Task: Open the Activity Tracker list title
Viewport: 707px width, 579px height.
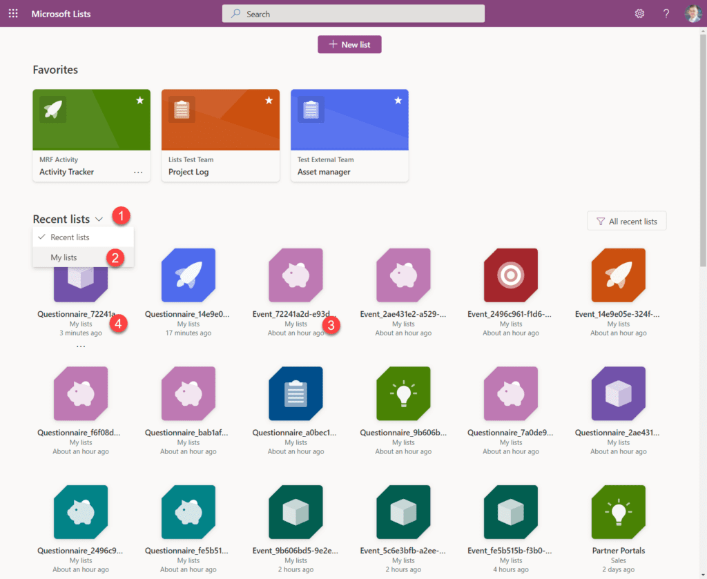Action: (67, 172)
